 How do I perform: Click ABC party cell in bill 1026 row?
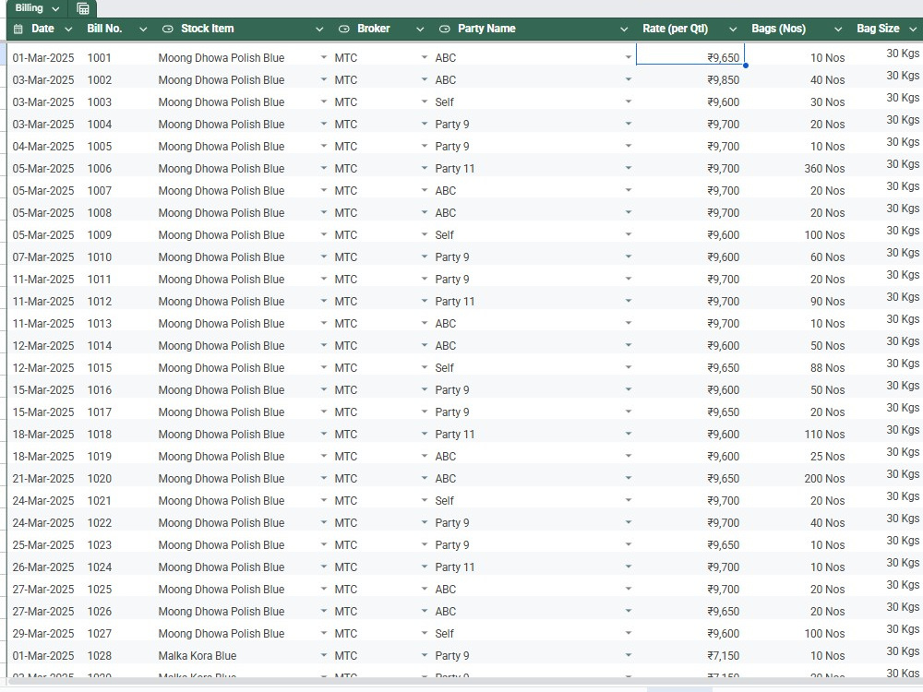pyautogui.click(x=445, y=612)
